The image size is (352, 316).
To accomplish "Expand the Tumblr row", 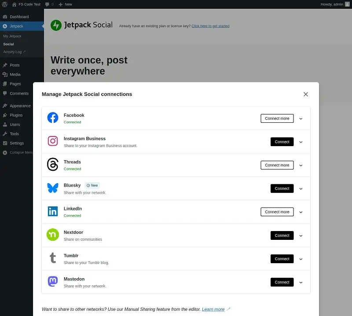I will (x=301, y=259).
